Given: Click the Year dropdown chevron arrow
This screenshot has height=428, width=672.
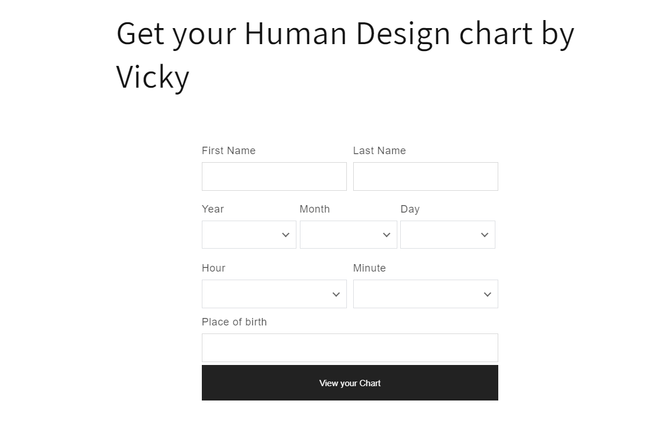Looking at the screenshot, I should [x=286, y=235].
